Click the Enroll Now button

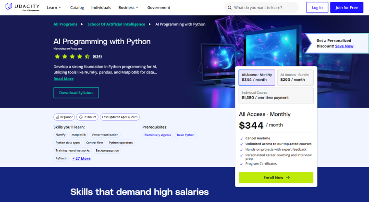[276, 178]
